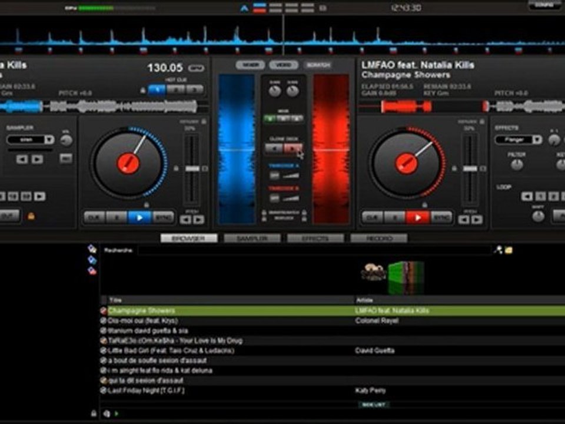Open the Sampler tab
Viewport: 565px width, 424px height.
(252, 238)
